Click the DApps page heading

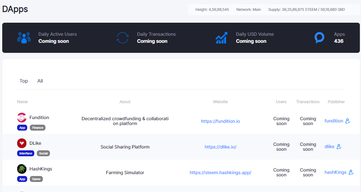click(15, 9)
